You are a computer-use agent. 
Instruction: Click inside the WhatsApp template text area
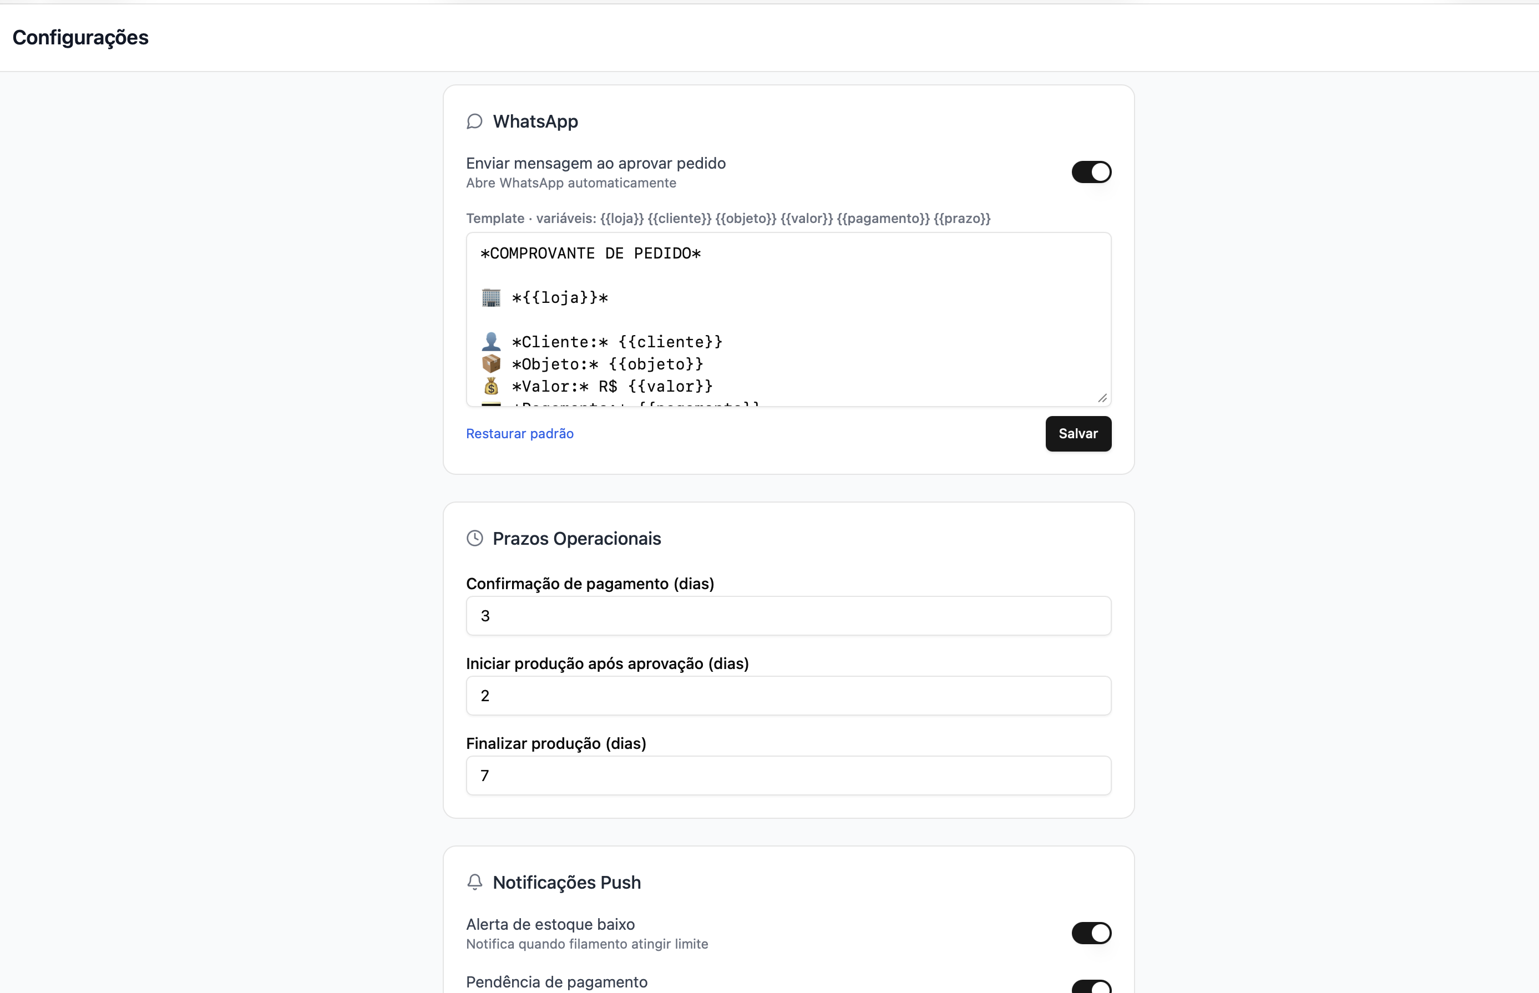point(788,319)
